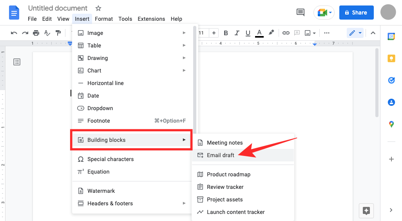
Task: Open the Tools menu
Action: click(125, 19)
